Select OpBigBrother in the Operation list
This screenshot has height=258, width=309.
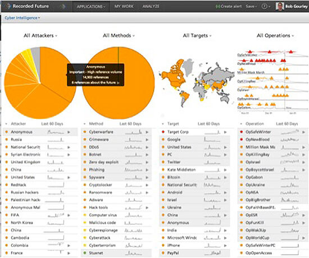(x=258, y=200)
